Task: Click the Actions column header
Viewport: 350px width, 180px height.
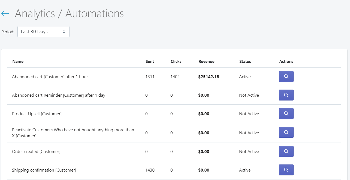Action: click(x=286, y=62)
